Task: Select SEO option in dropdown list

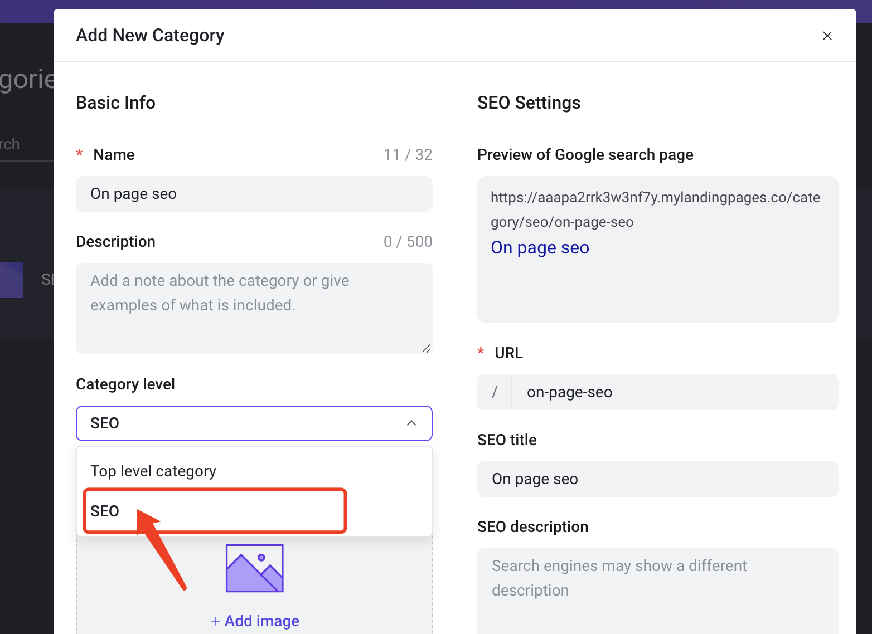Action: 254,511
